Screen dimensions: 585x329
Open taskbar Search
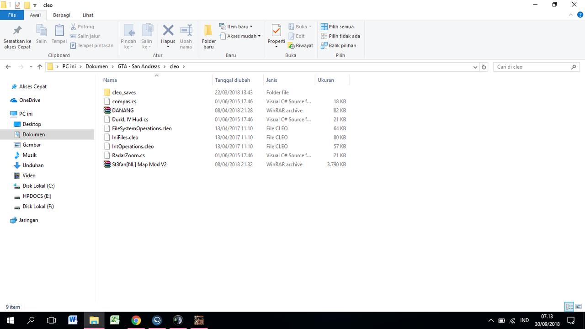click(x=31, y=320)
